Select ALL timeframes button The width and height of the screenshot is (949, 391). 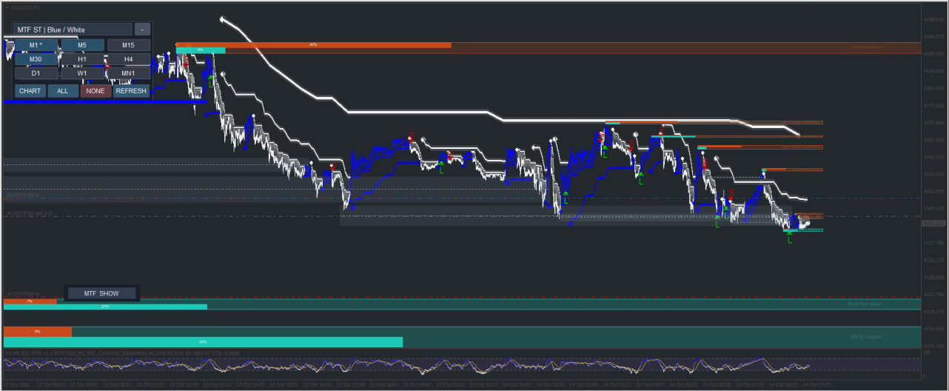pos(63,91)
